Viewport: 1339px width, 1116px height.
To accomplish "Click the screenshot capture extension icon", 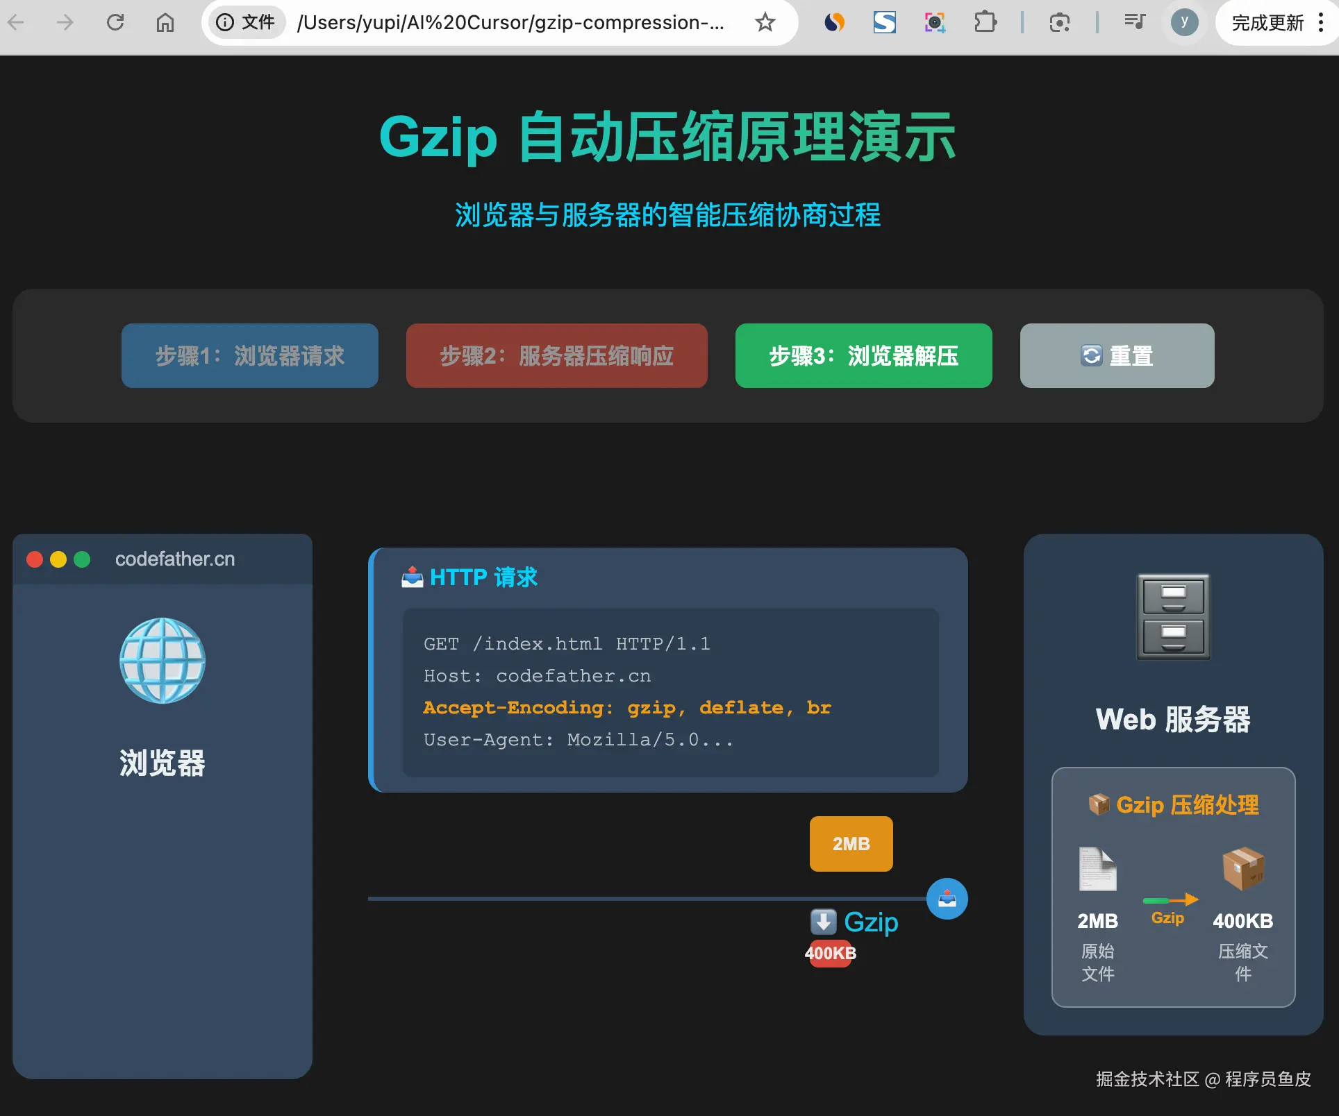I will [935, 23].
